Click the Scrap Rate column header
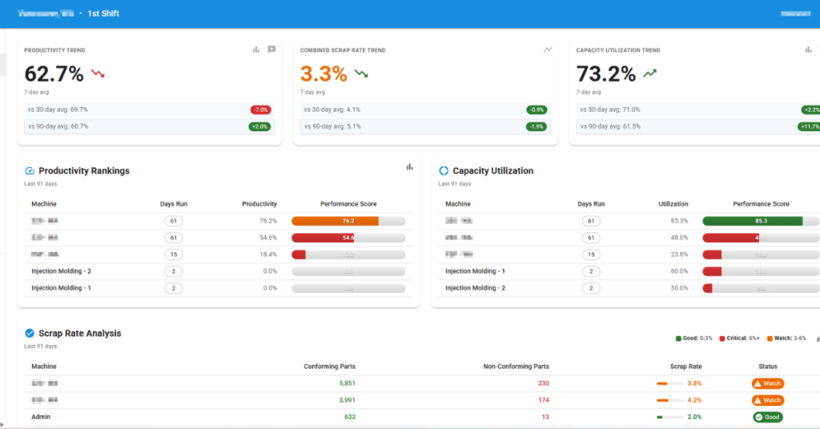 pos(685,367)
